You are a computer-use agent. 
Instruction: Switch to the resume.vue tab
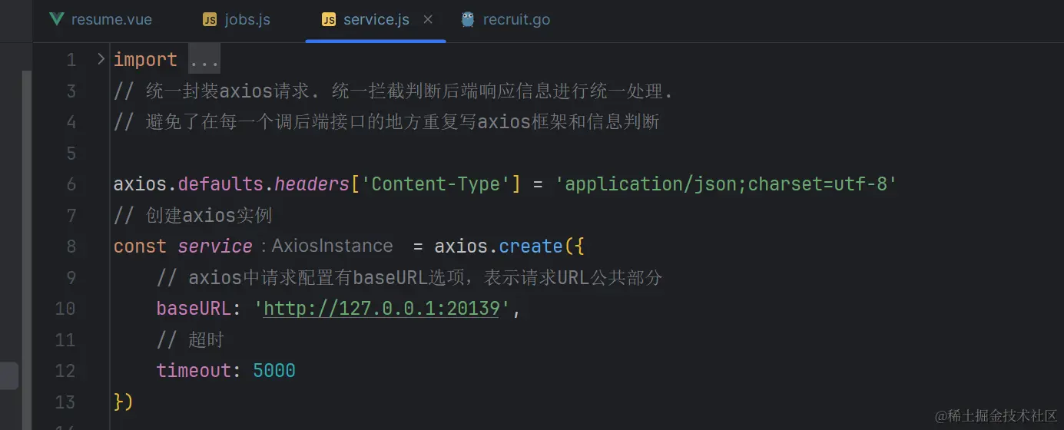100,20
